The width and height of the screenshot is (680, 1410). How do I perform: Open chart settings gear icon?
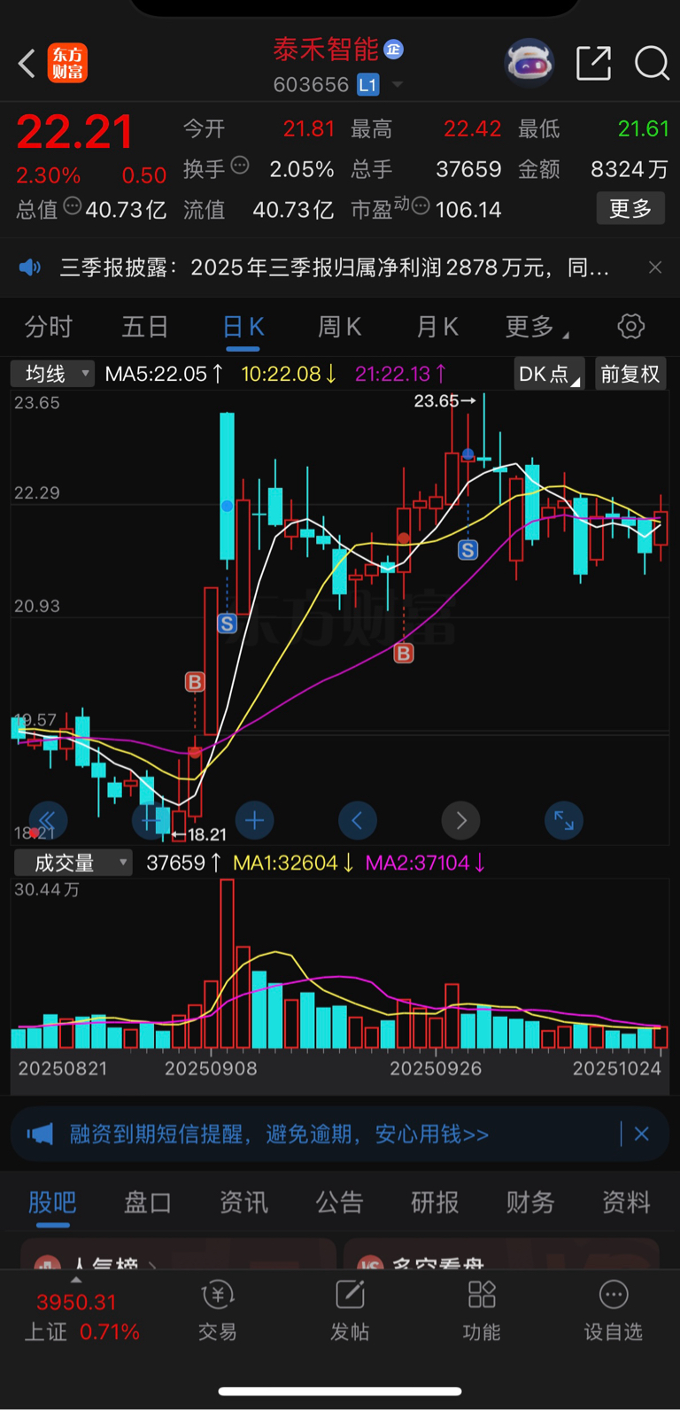(x=630, y=327)
